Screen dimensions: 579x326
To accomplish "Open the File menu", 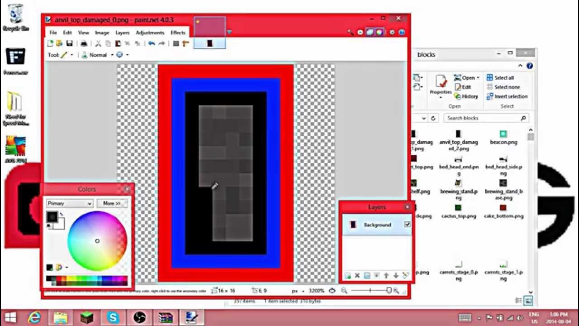I will click(x=53, y=33).
